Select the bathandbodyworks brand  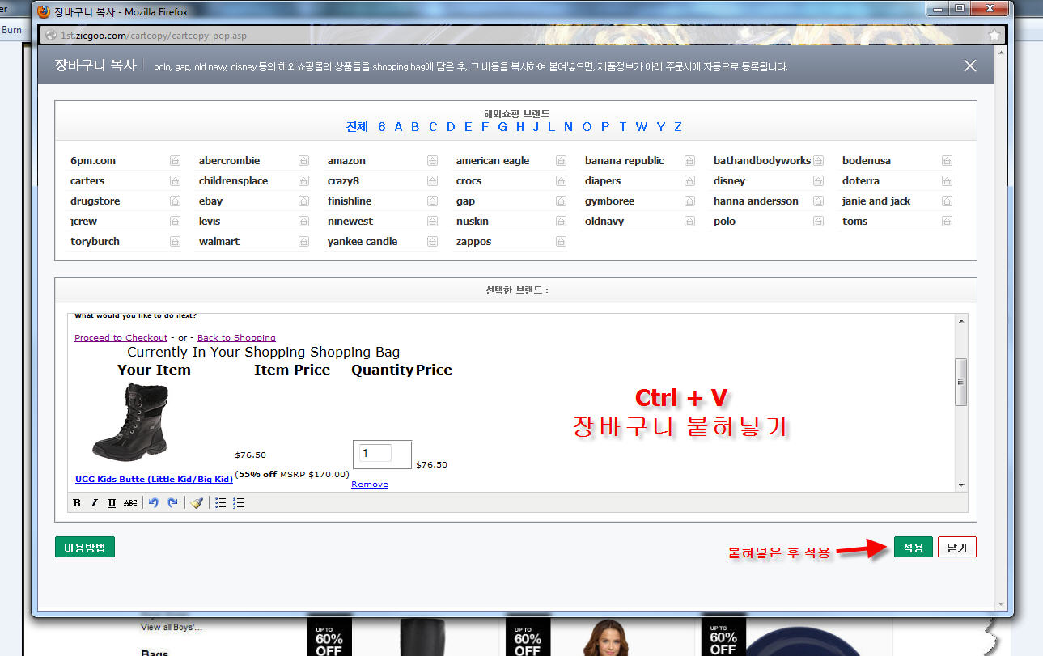762,161
